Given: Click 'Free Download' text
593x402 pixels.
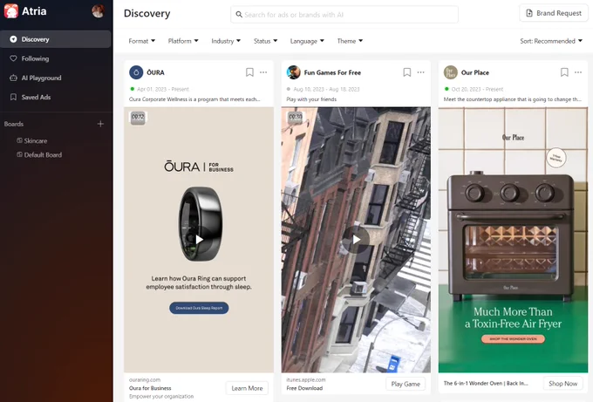Looking at the screenshot, I should click(x=304, y=388).
